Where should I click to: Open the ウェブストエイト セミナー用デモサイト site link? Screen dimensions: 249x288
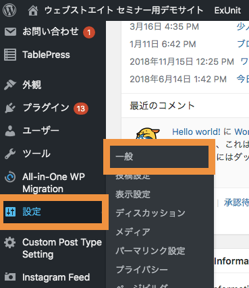pyautogui.click(x=123, y=10)
